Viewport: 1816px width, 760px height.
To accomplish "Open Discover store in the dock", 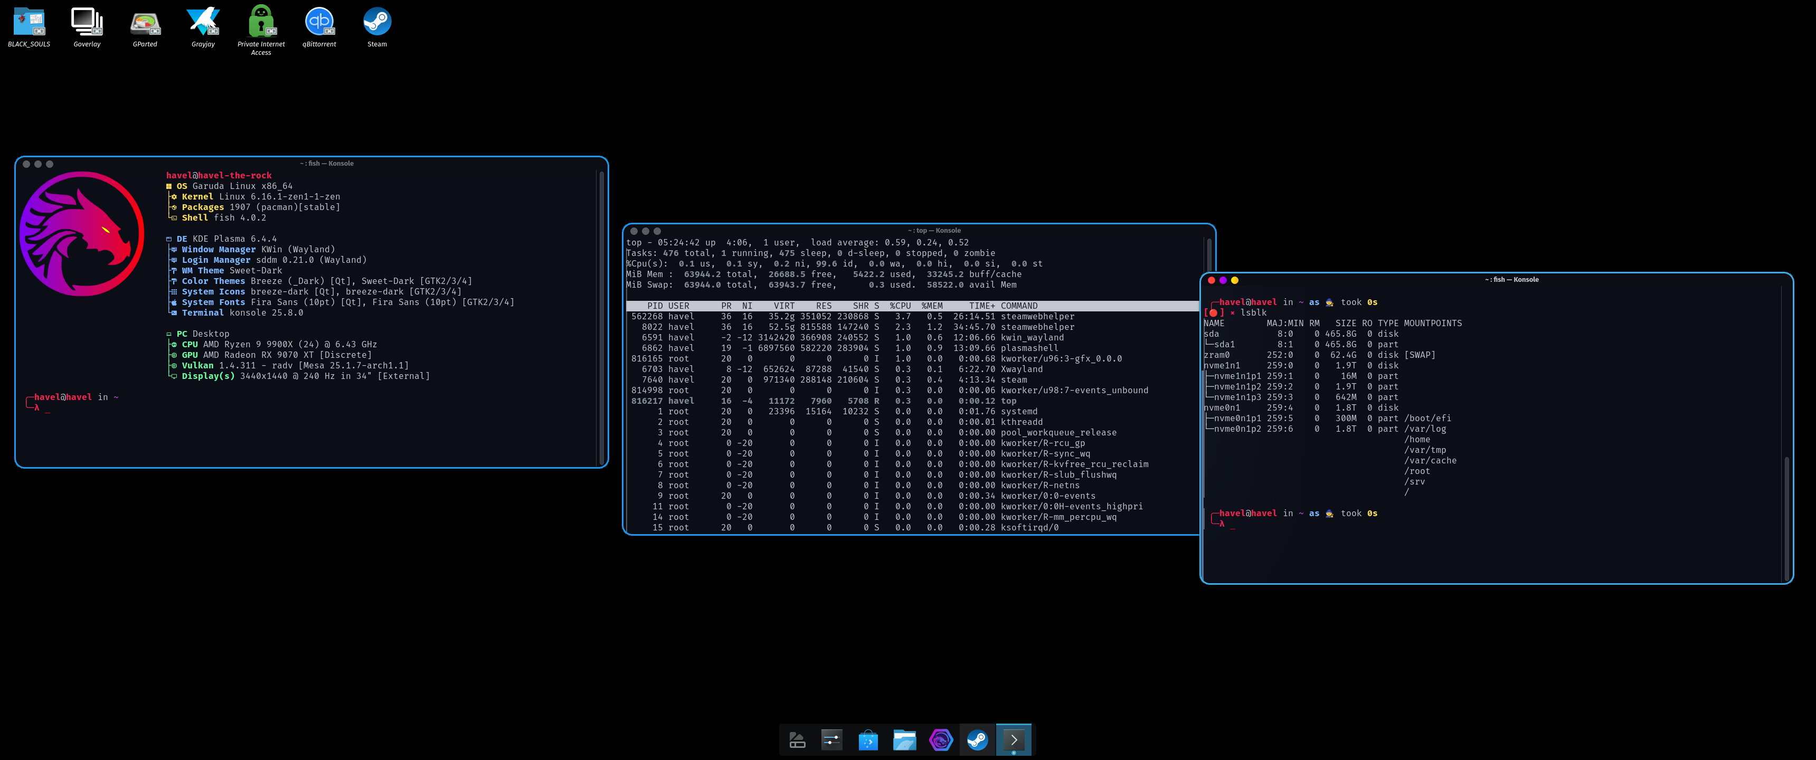I will pyautogui.click(x=868, y=740).
